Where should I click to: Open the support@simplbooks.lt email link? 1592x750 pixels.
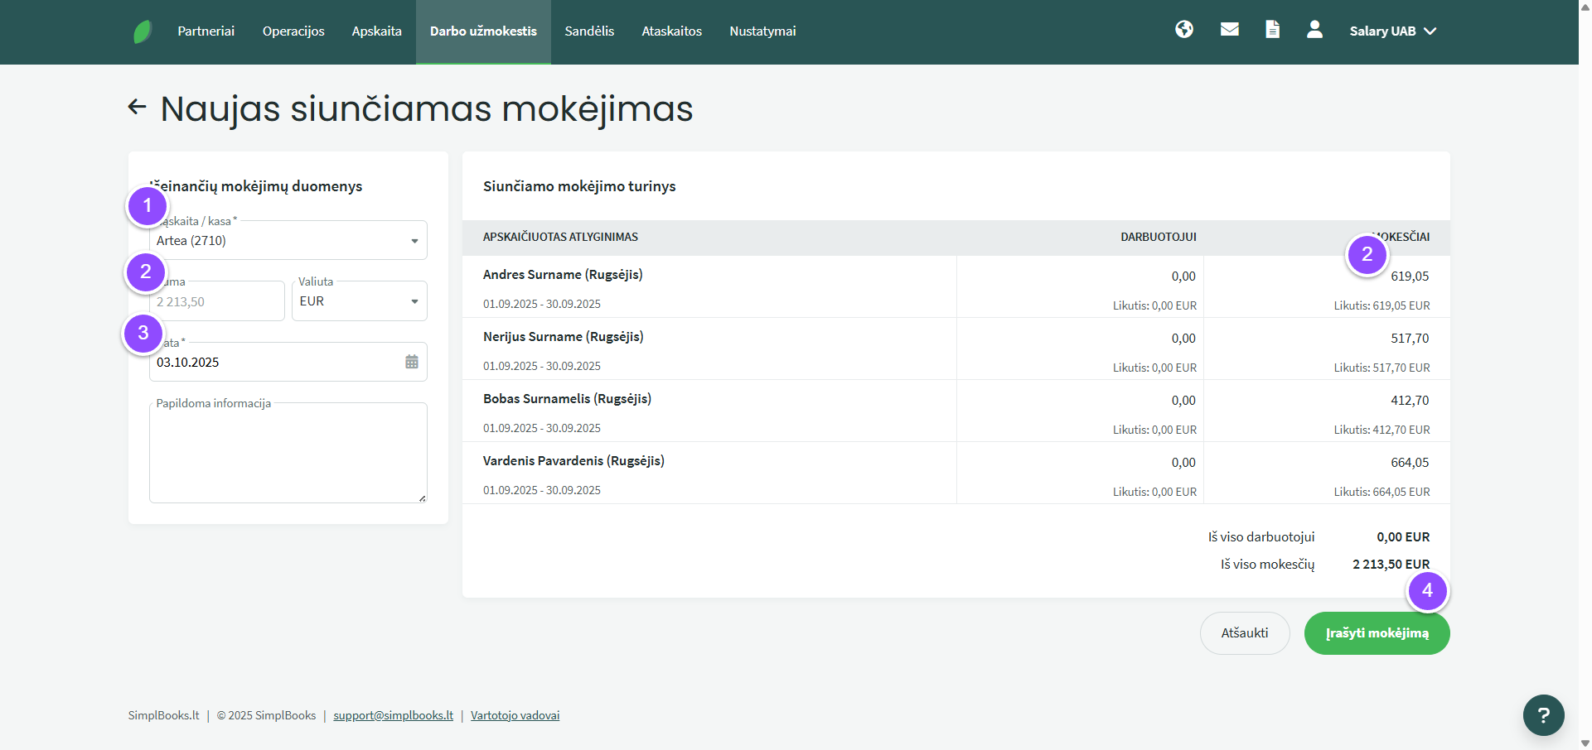393,715
